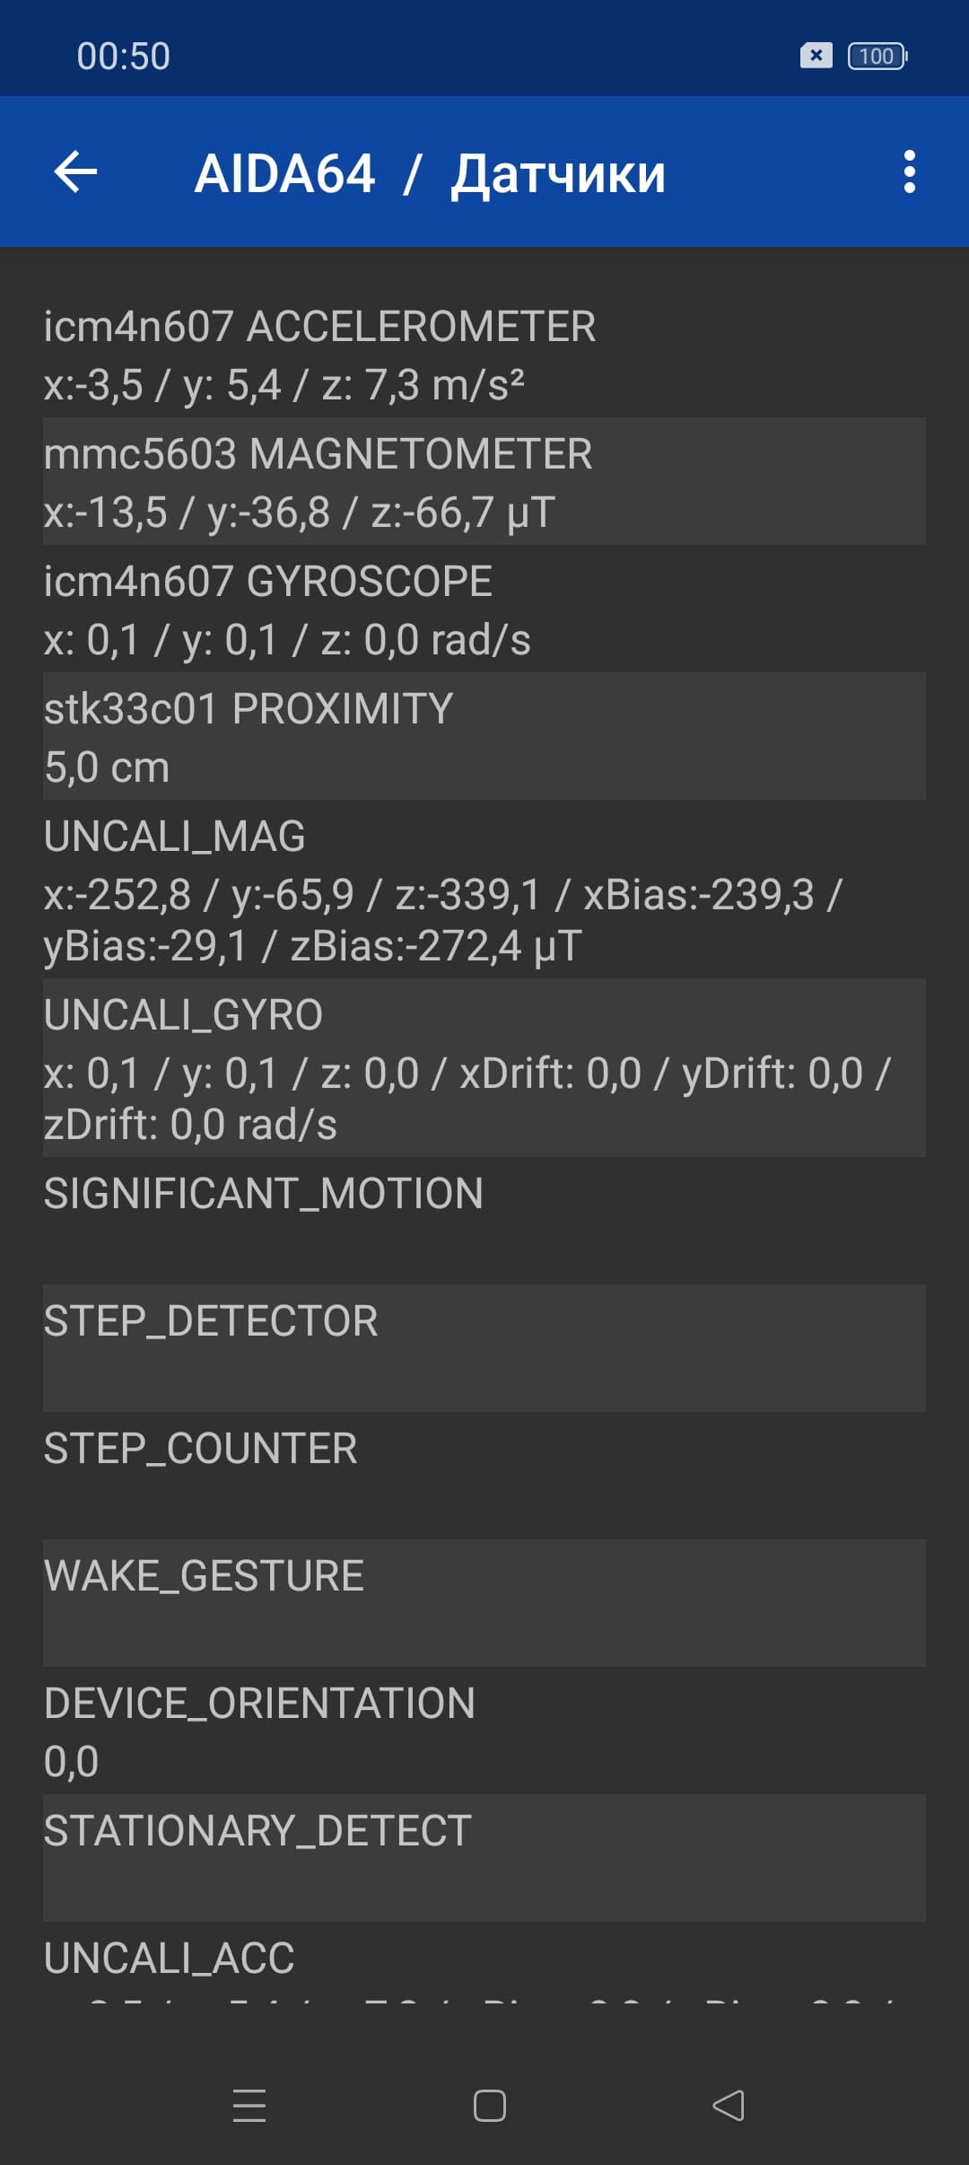Select the STEP_COUNTER entry
969x2165 pixels.
point(484,1476)
